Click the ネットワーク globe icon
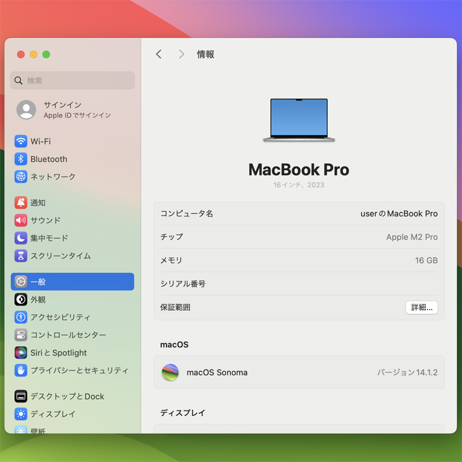The width and height of the screenshot is (462, 462). 21,177
